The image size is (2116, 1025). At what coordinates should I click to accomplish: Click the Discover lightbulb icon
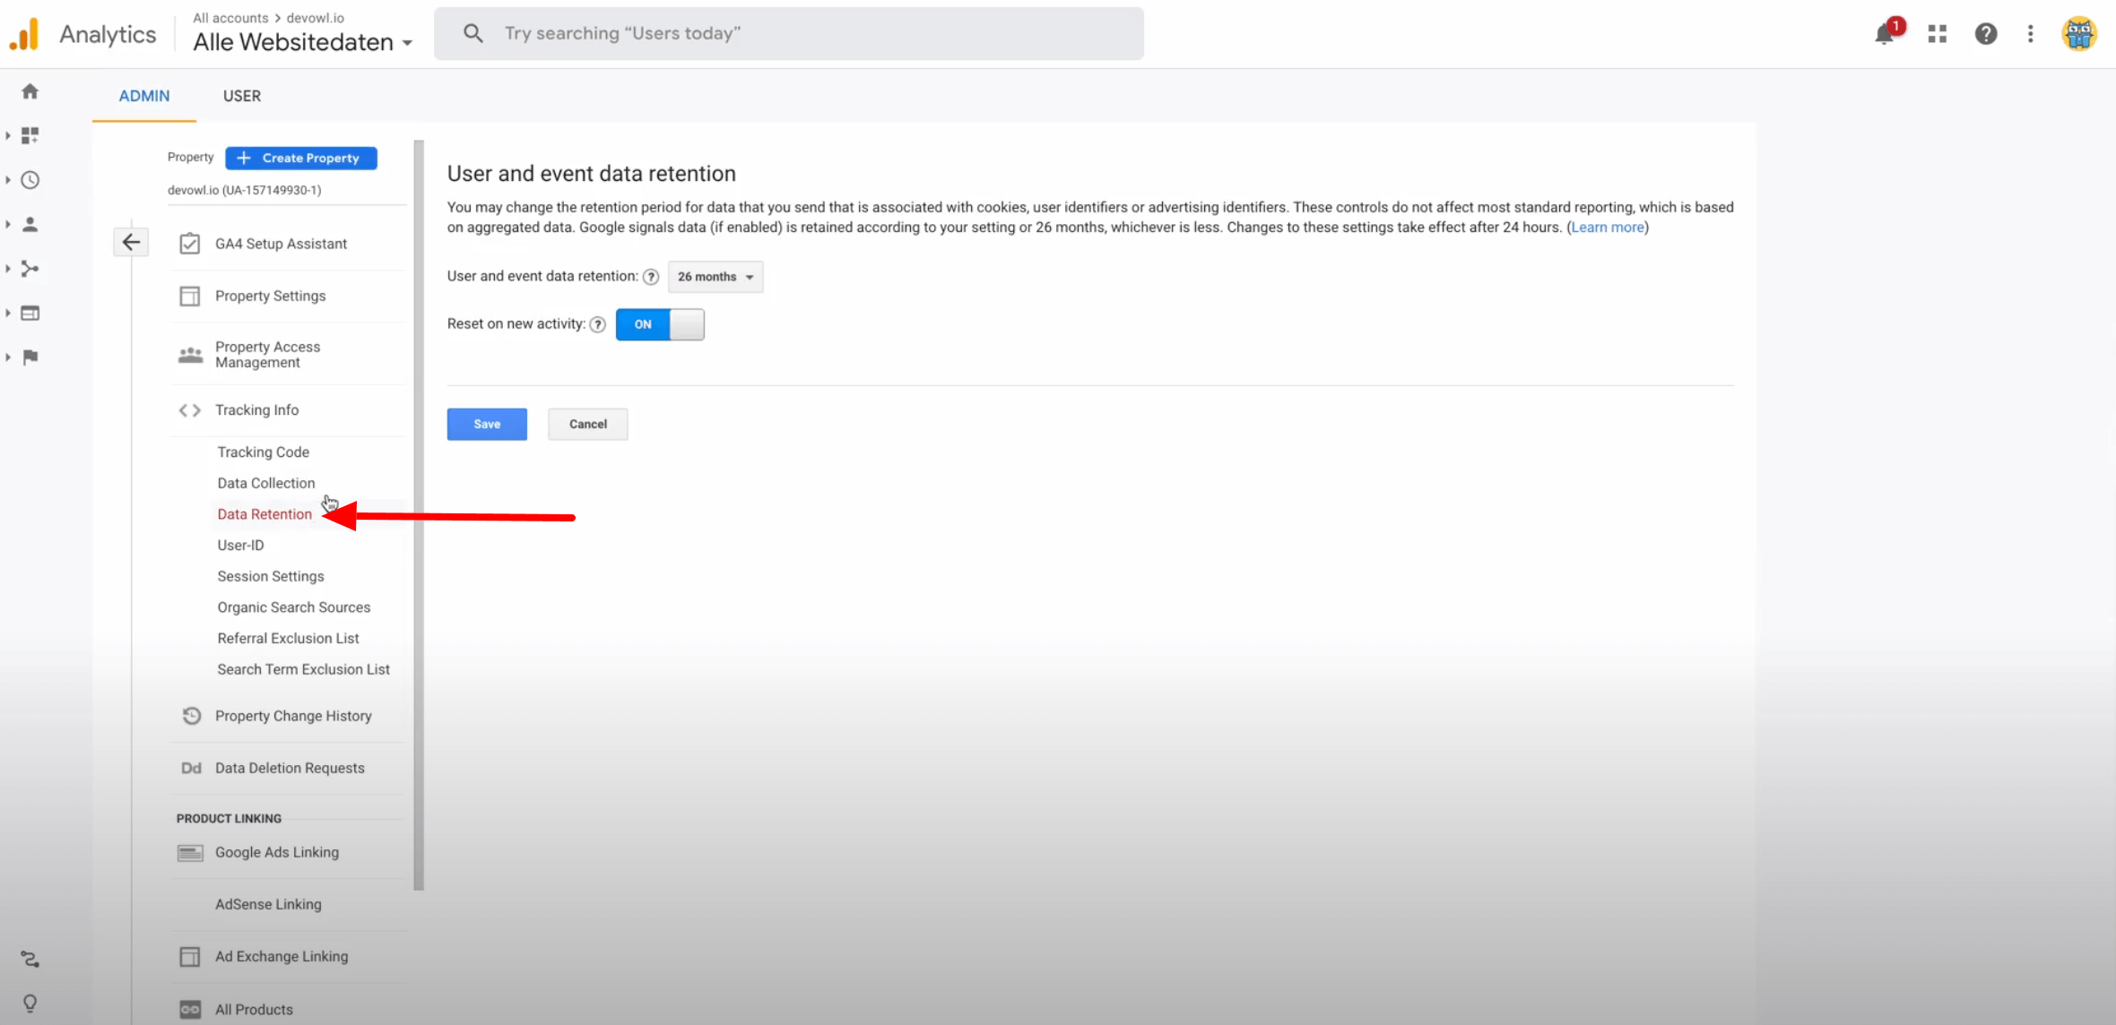(30, 1003)
